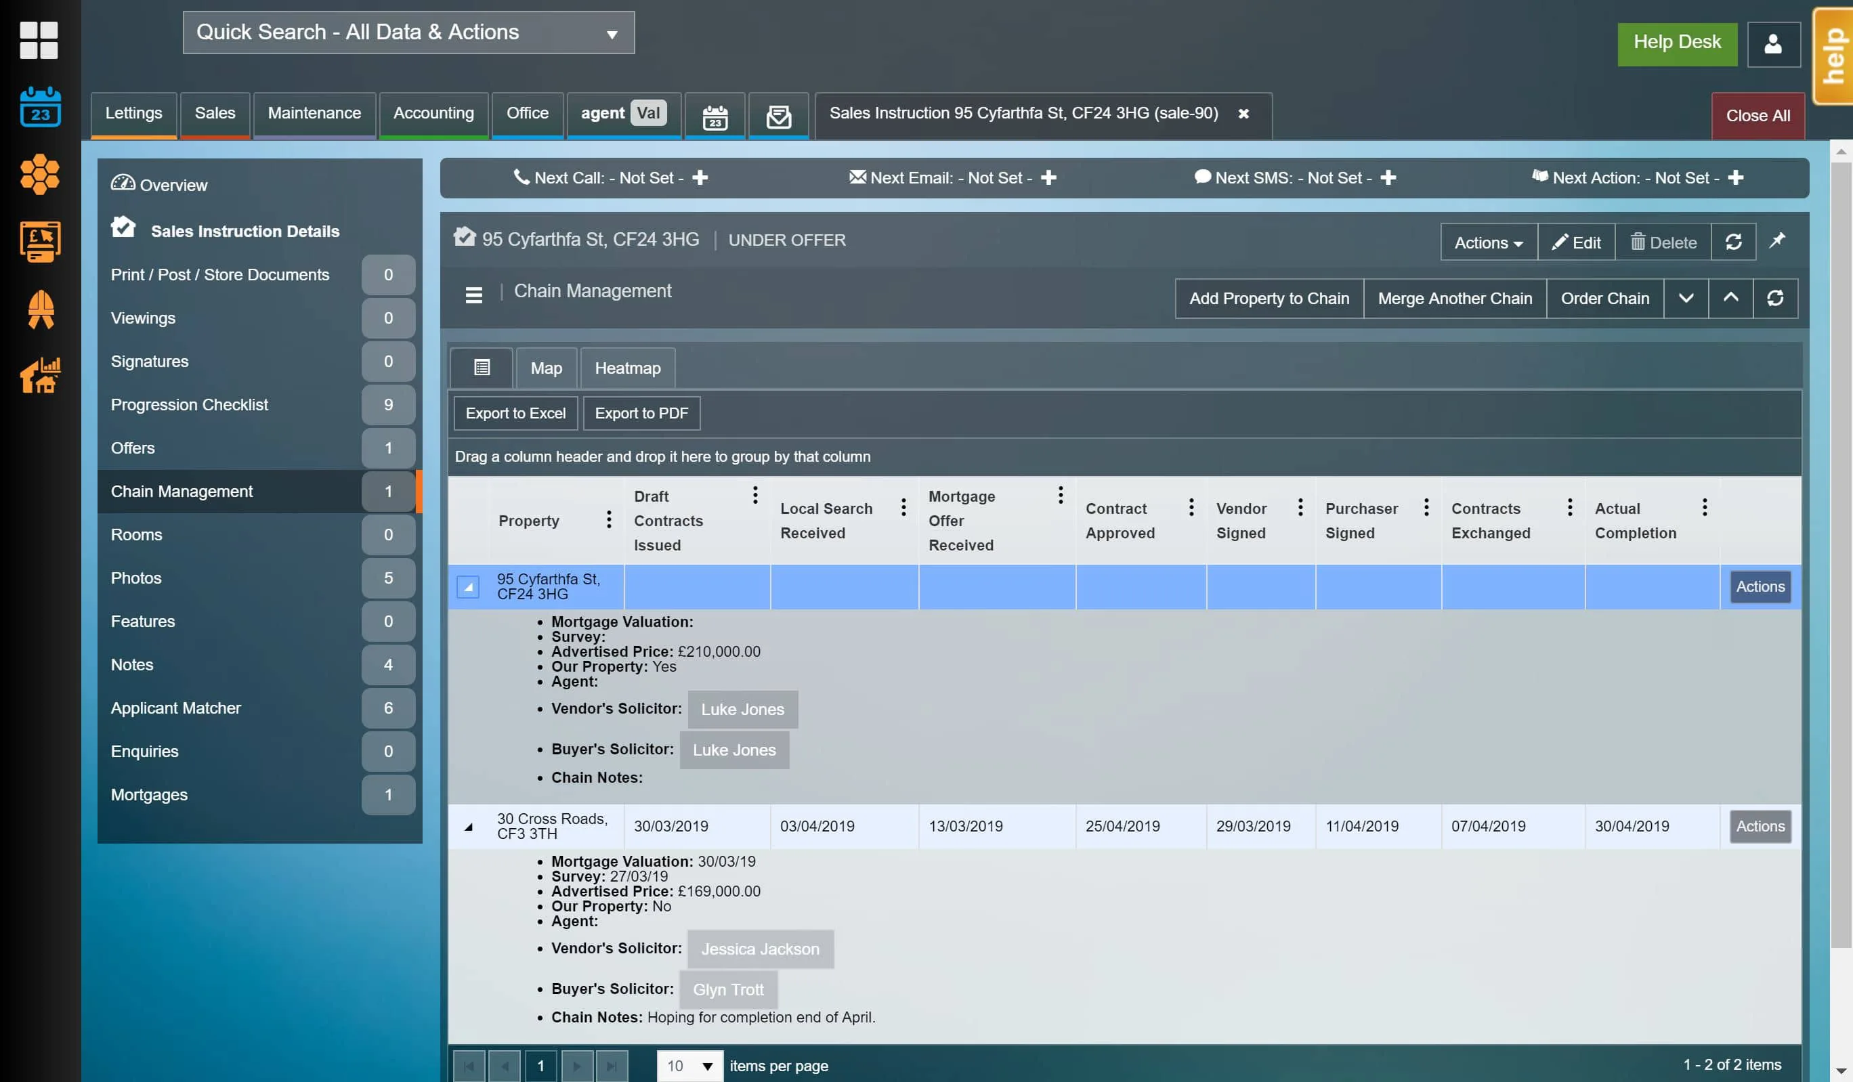Open the user profile icon button
The image size is (1853, 1082).
(x=1773, y=44)
